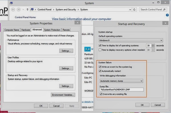Minimize the System window

coord(153,3)
